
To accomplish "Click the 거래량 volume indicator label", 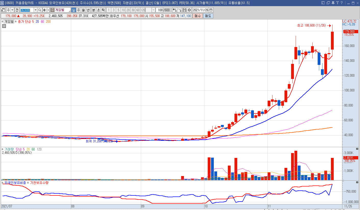I will [9, 149].
